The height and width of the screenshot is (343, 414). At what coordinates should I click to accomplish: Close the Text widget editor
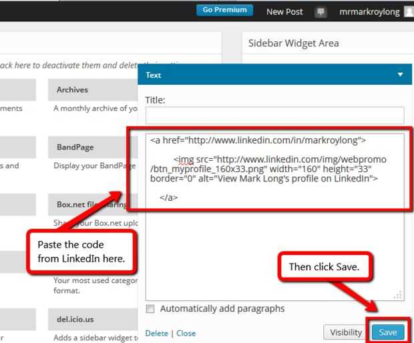186,333
